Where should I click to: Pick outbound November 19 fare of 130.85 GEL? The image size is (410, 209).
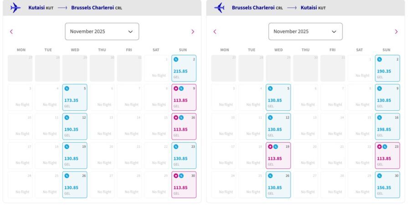tap(75, 156)
